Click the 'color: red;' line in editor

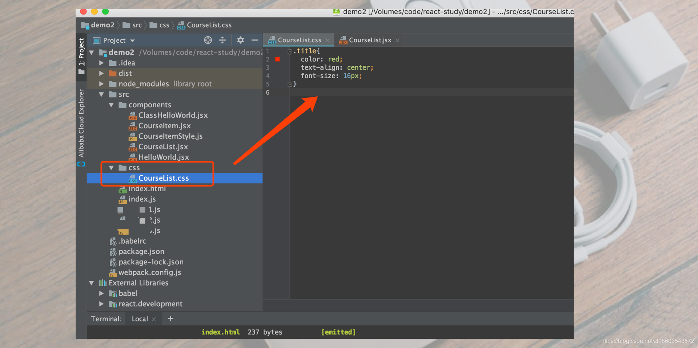(x=321, y=59)
